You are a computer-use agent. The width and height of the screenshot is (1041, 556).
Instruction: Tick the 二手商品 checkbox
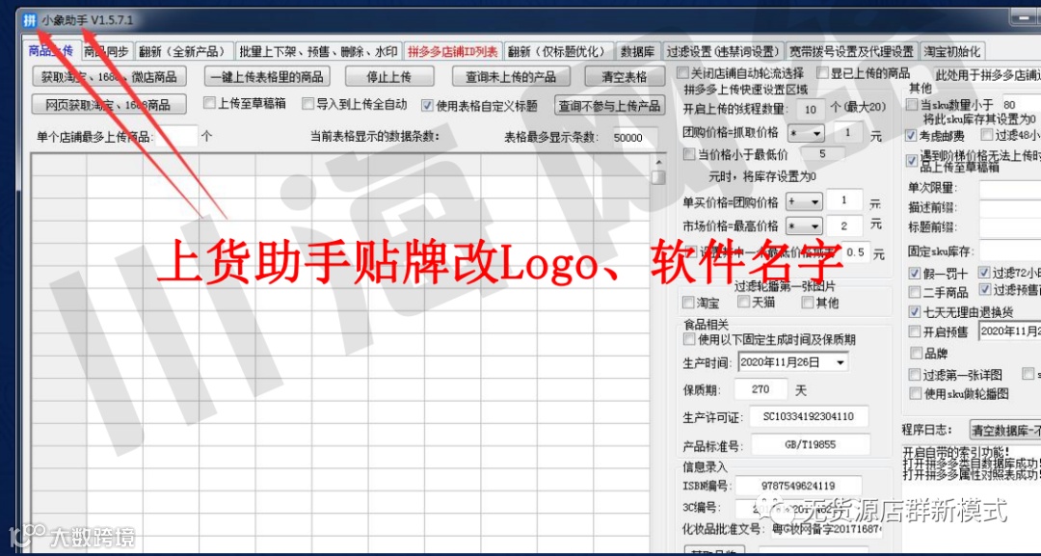point(914,291)
